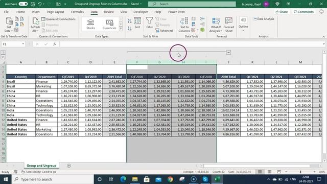Click Remove Duplicates icon
This screenshot has width=327, height=184.
194,25
